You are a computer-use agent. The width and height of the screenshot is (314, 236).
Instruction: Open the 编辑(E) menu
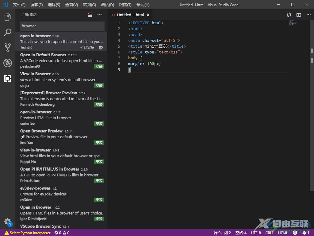pos(36,5)
